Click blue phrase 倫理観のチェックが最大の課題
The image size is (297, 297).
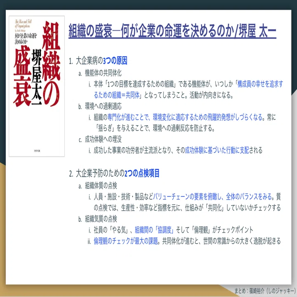pos(126,241)
